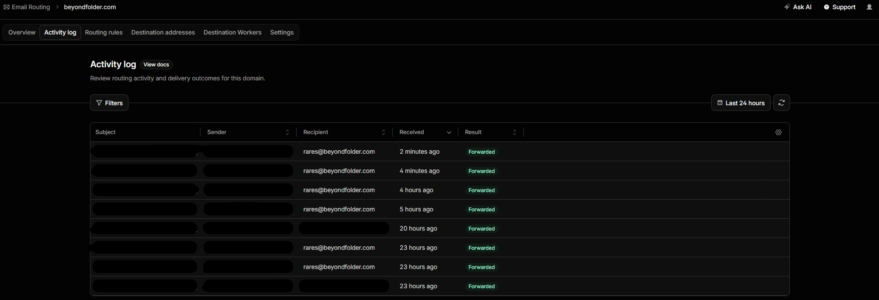Click the View docs button

[156, 65]
